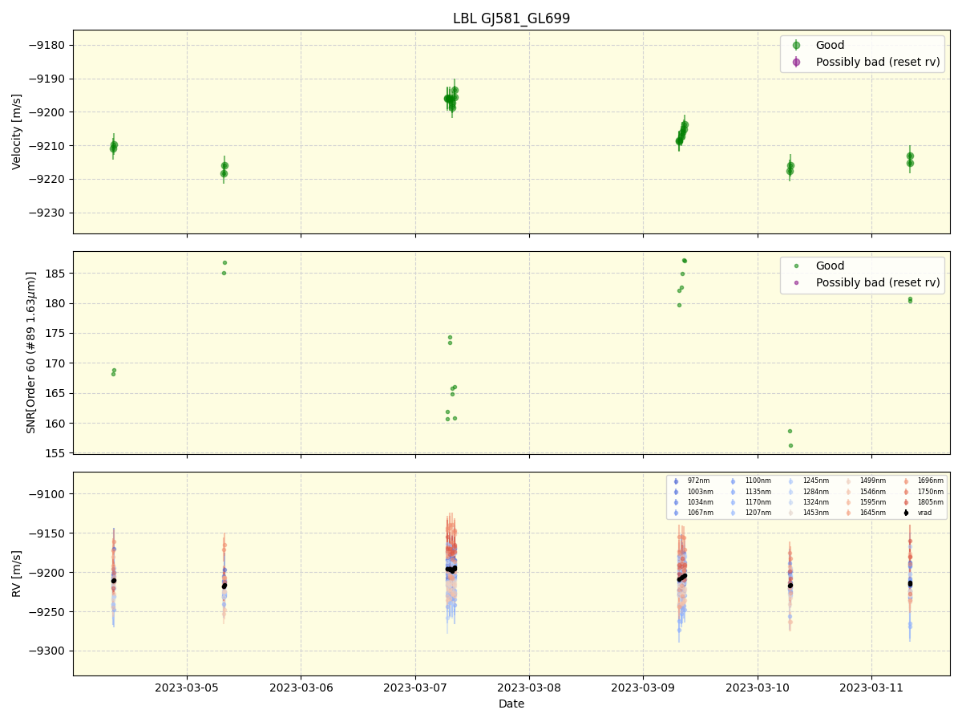Click the −9180 velocity tick label
The width and height of the screenshot is (962, 722).
pyautogui.click(x=48, y=45)
